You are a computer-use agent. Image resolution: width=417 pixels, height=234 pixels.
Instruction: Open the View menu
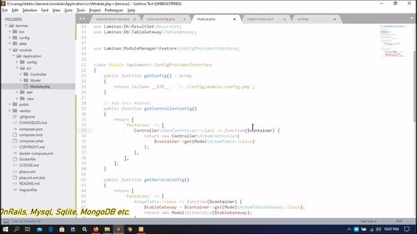[56, 10]
